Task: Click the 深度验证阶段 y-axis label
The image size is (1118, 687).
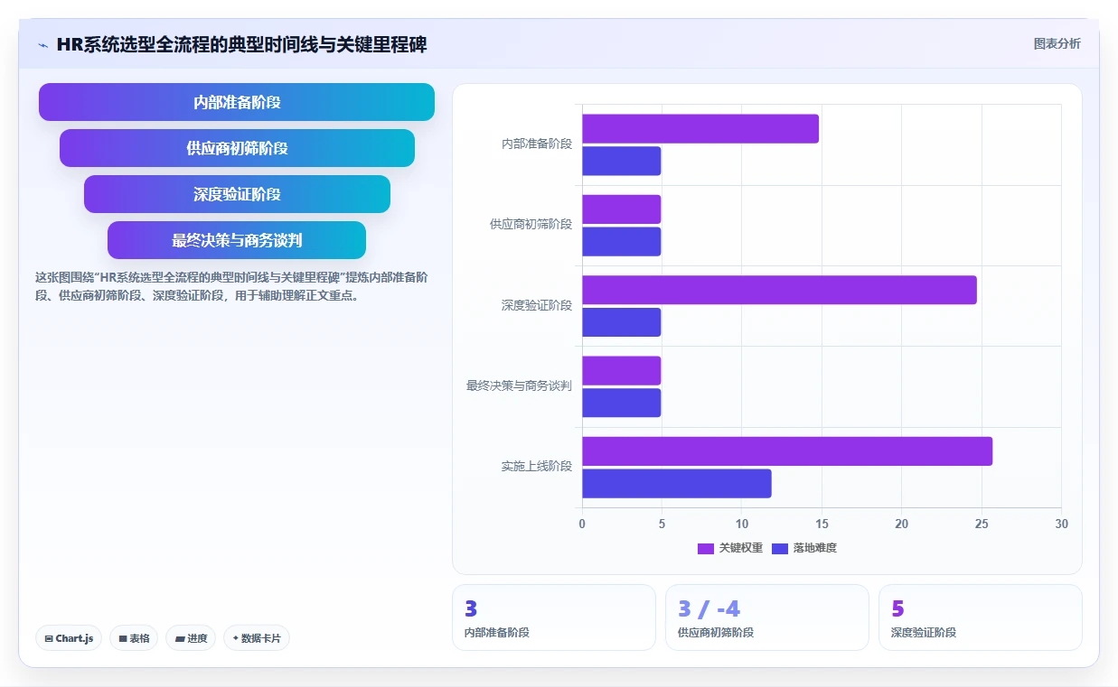Action: [x=537, y=306]
